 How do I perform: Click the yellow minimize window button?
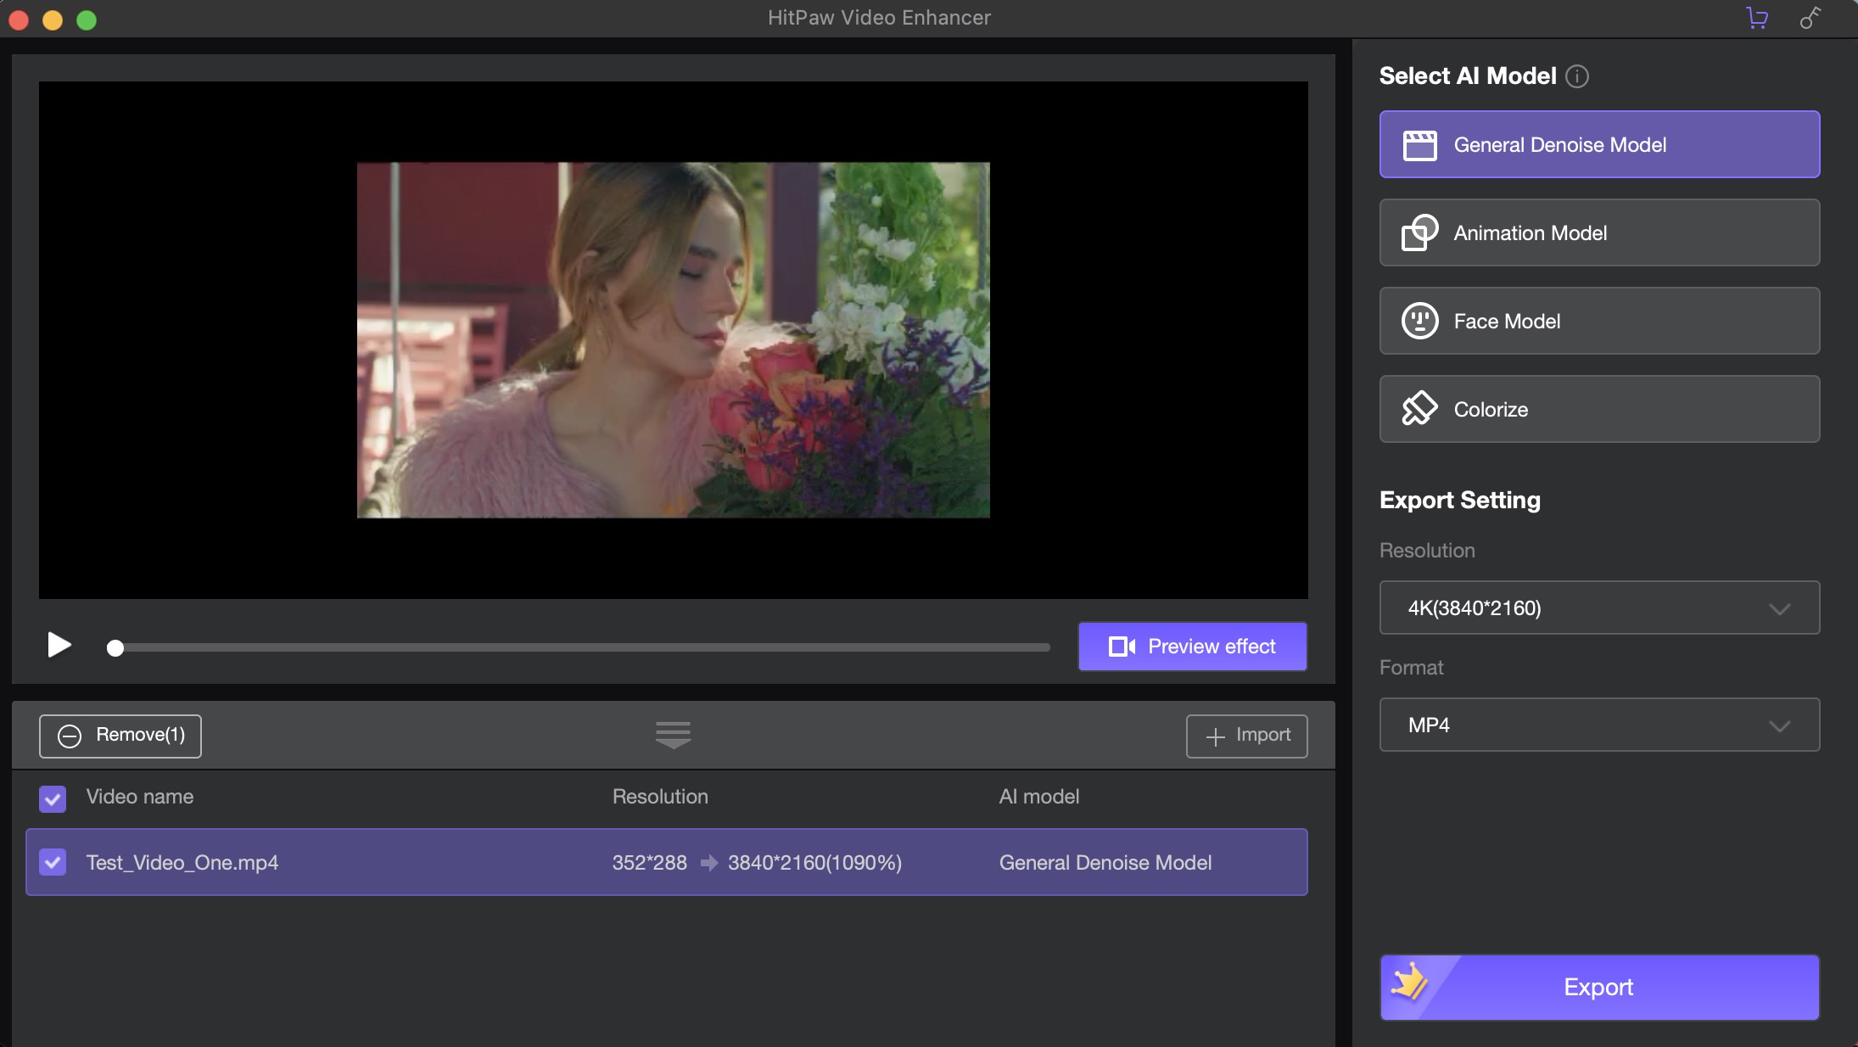point(53,20)
